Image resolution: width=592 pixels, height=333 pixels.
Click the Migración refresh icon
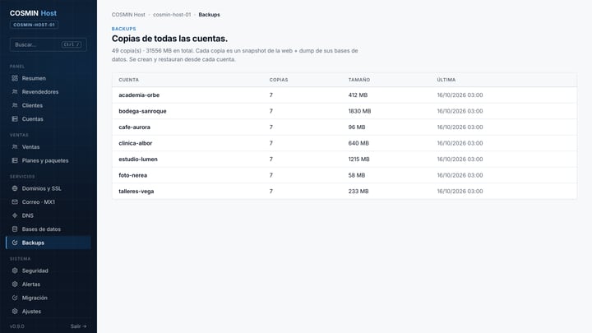[x=15, y=298]
